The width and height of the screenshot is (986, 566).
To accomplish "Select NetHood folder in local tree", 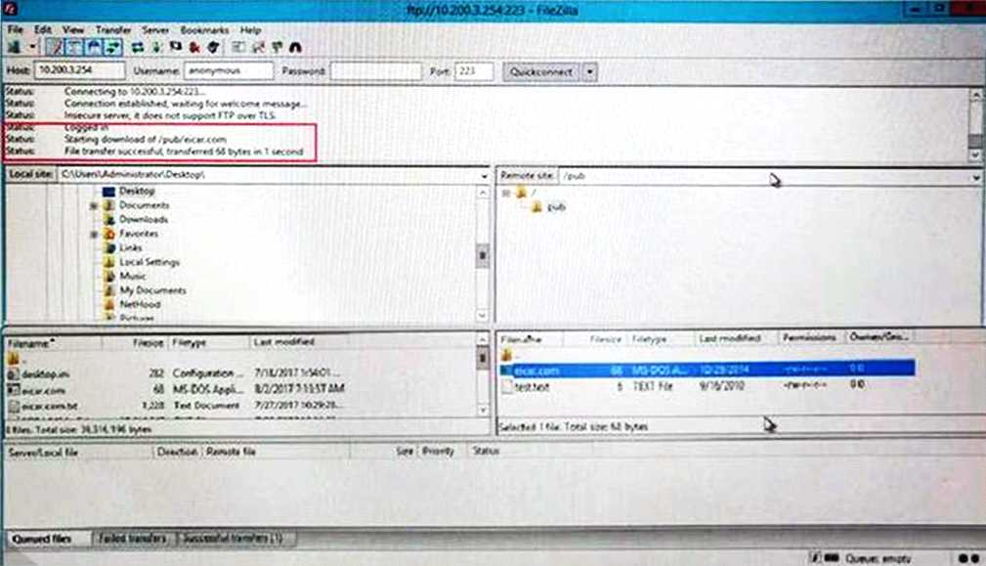I will pos(140,304).
